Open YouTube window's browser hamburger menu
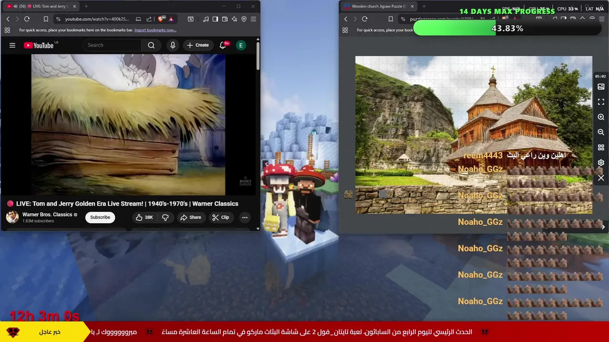Image resolution: width=609 pixels, height=342 pixels. point(253,19)
